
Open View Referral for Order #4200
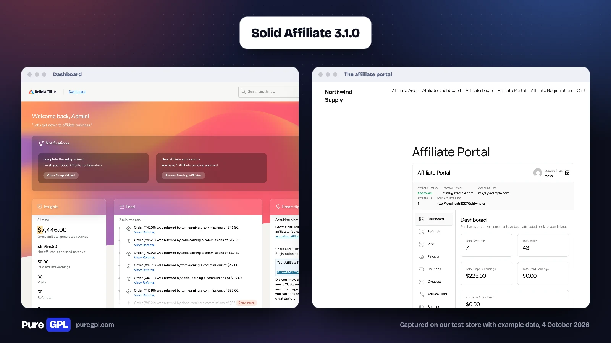pyautogui.click(x=144, y=232)
